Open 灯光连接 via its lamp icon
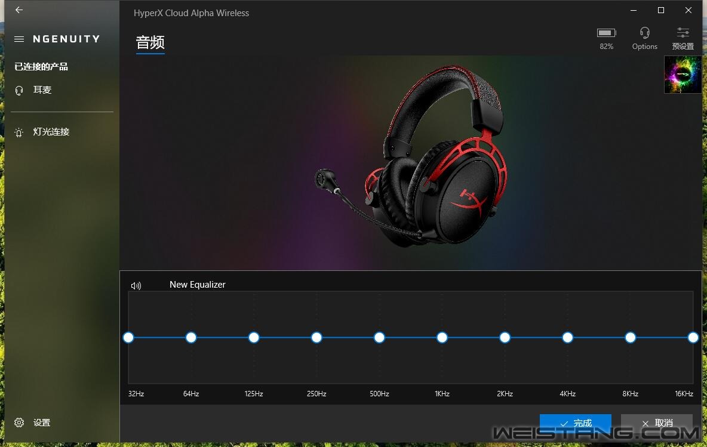This screenshot has height=447, width=707. coord(19,132)
